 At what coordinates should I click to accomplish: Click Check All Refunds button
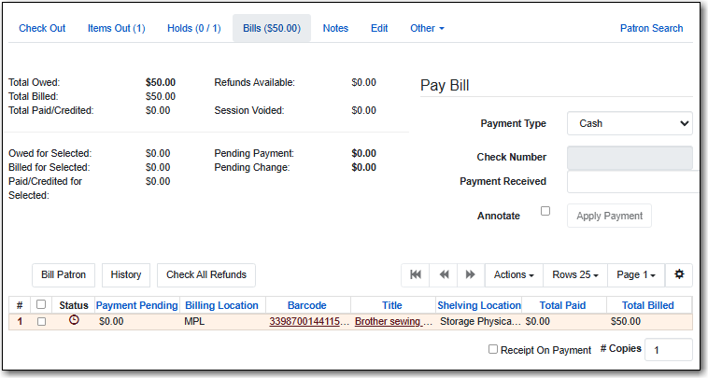(206, 274)
